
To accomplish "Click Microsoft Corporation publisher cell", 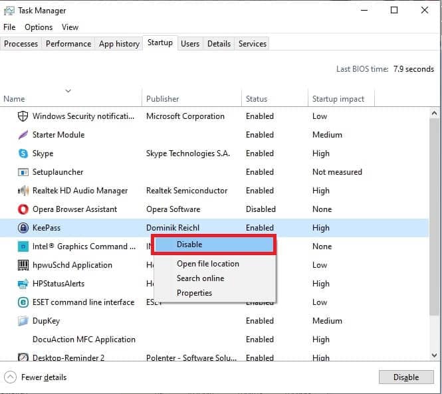I will click(x=185, y=116).
